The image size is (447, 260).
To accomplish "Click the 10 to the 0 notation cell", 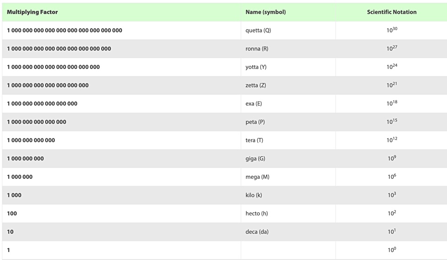I will point(391,250).
